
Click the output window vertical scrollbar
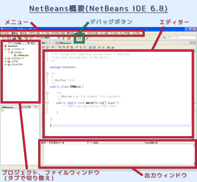194,155
